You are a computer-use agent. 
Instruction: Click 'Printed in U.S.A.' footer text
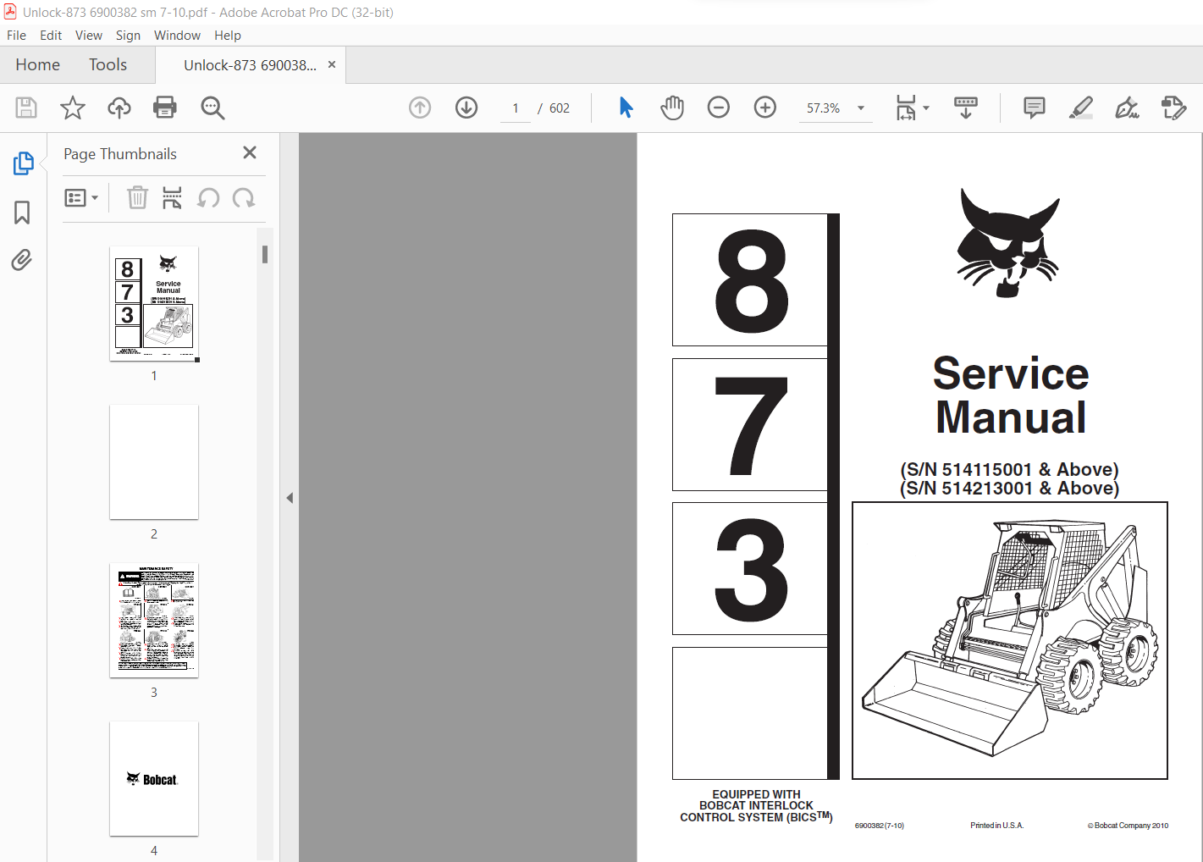(997, 826)
